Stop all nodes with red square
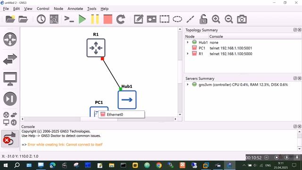Screen dimensions: 302x170 pos(108,19)
